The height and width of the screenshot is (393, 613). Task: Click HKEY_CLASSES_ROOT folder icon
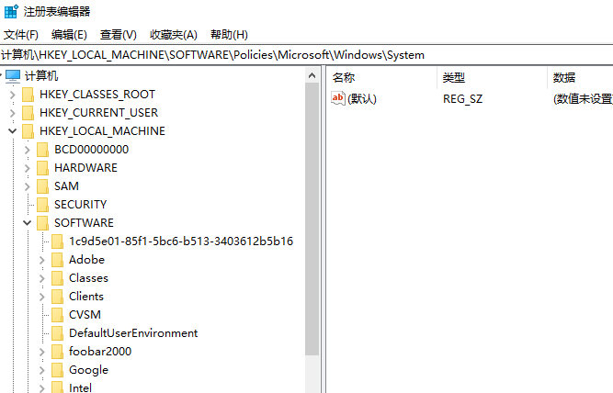(x=28, y=95)
